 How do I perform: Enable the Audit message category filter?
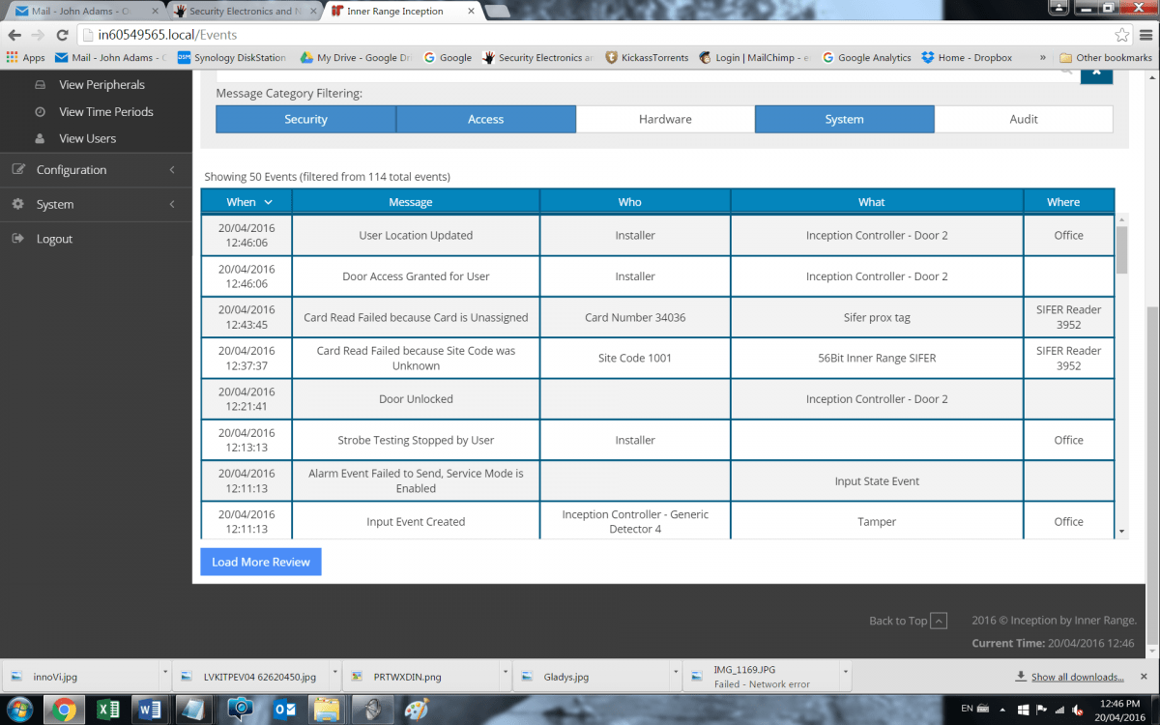tap(1024, 119)
